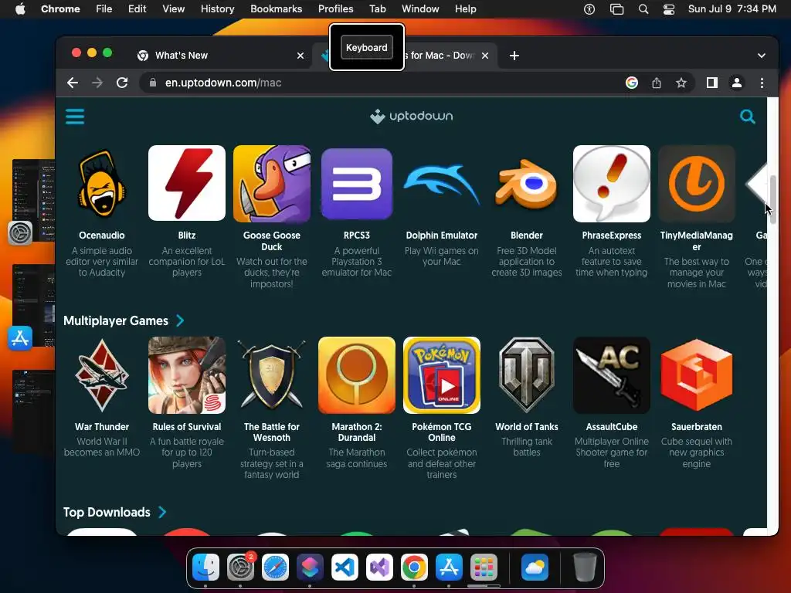The width and height of the screenshot is (791, 593).
Task: Open the Ocenaudio app icon
Action: click(x=102, y=184)
